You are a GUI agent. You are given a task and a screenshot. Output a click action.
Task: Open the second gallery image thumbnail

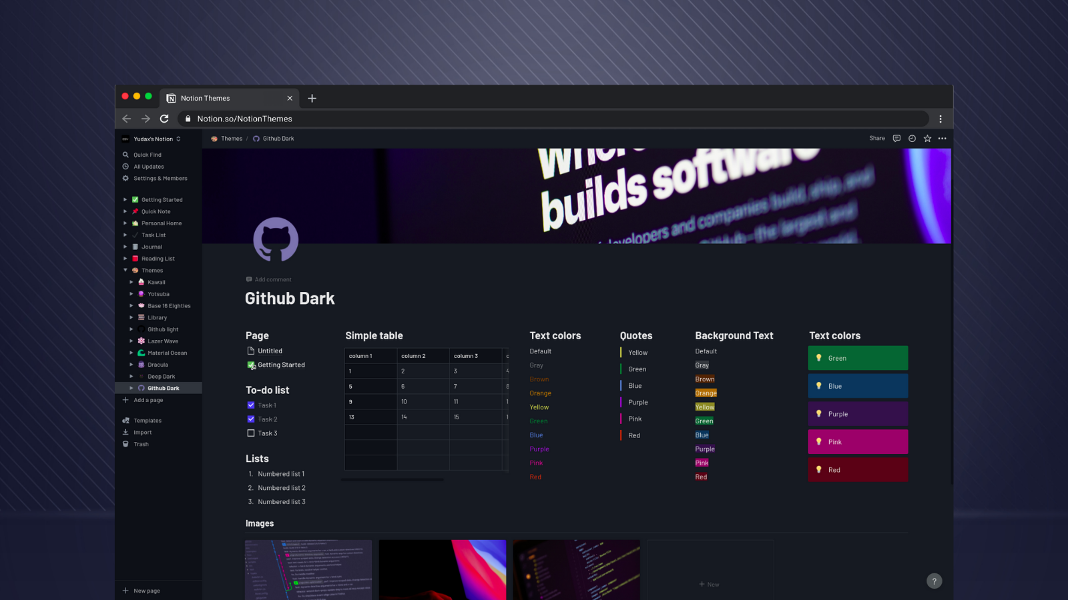443,570
